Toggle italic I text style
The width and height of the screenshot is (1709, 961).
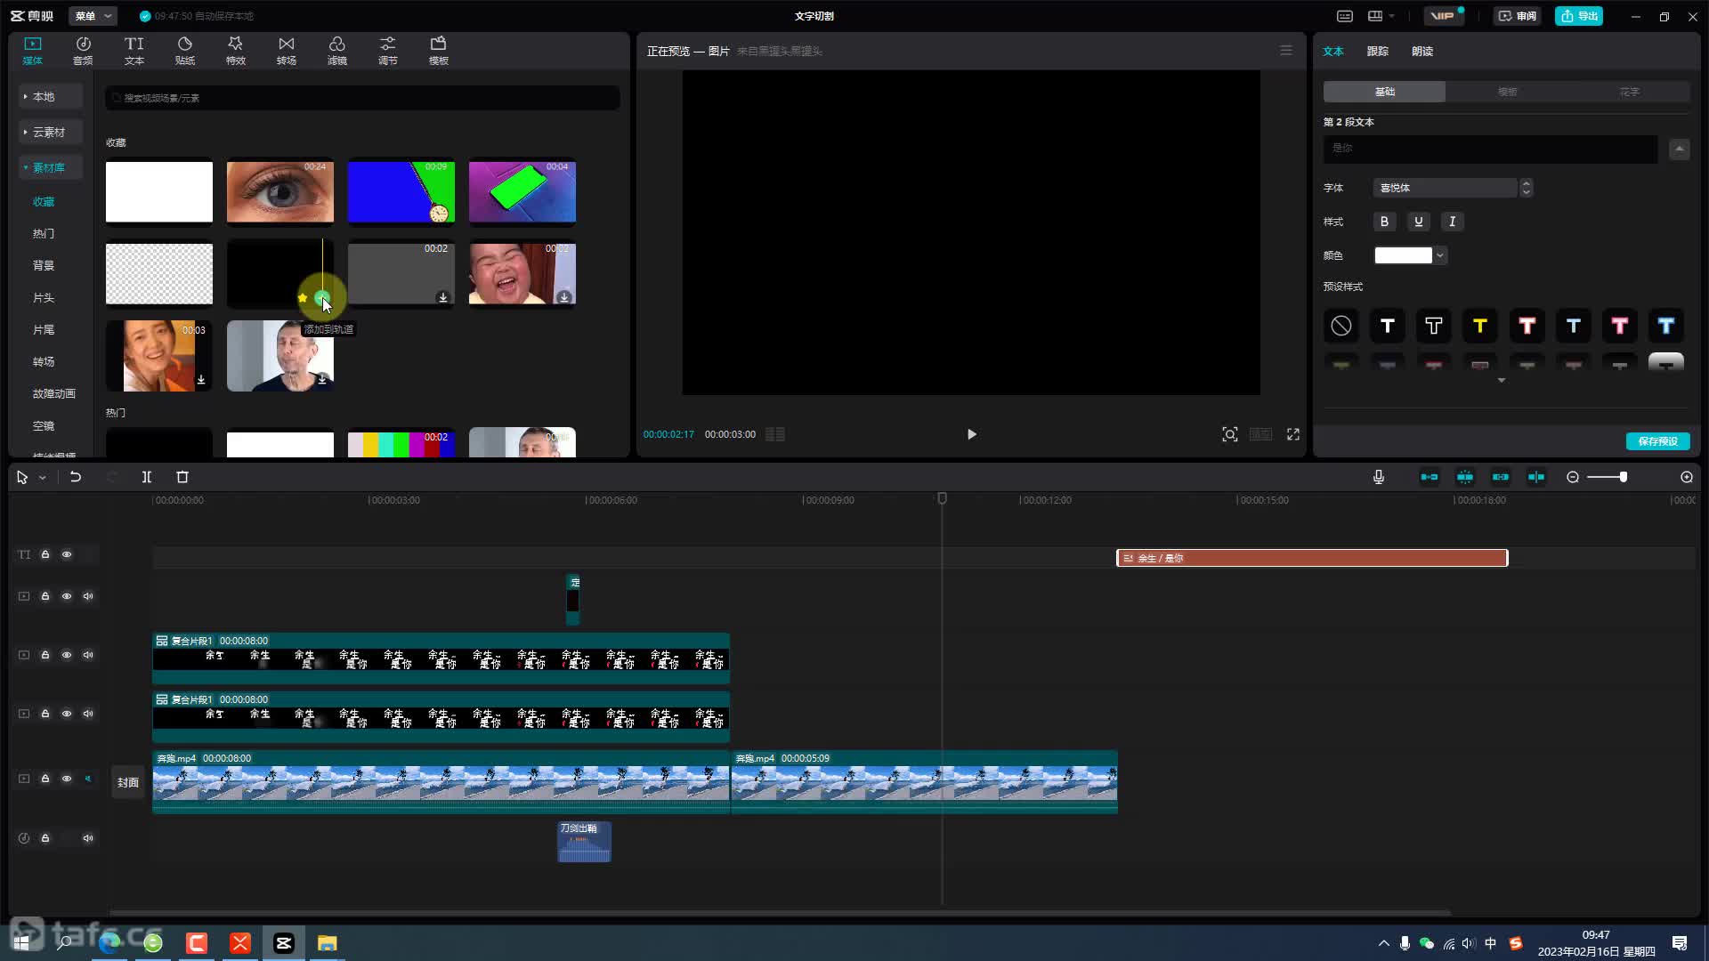click(1452, 222)
